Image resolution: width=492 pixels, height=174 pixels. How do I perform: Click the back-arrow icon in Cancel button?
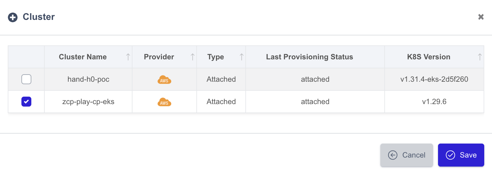[x=393, y=155]
